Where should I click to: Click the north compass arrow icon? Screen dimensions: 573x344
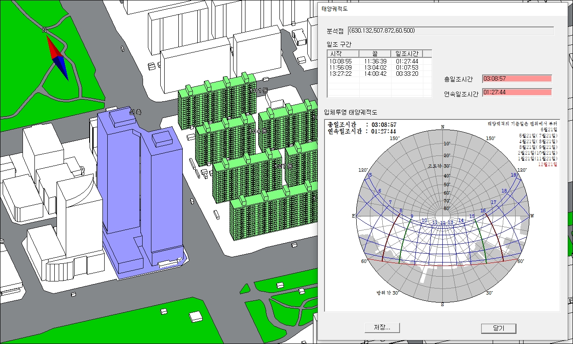57,57
